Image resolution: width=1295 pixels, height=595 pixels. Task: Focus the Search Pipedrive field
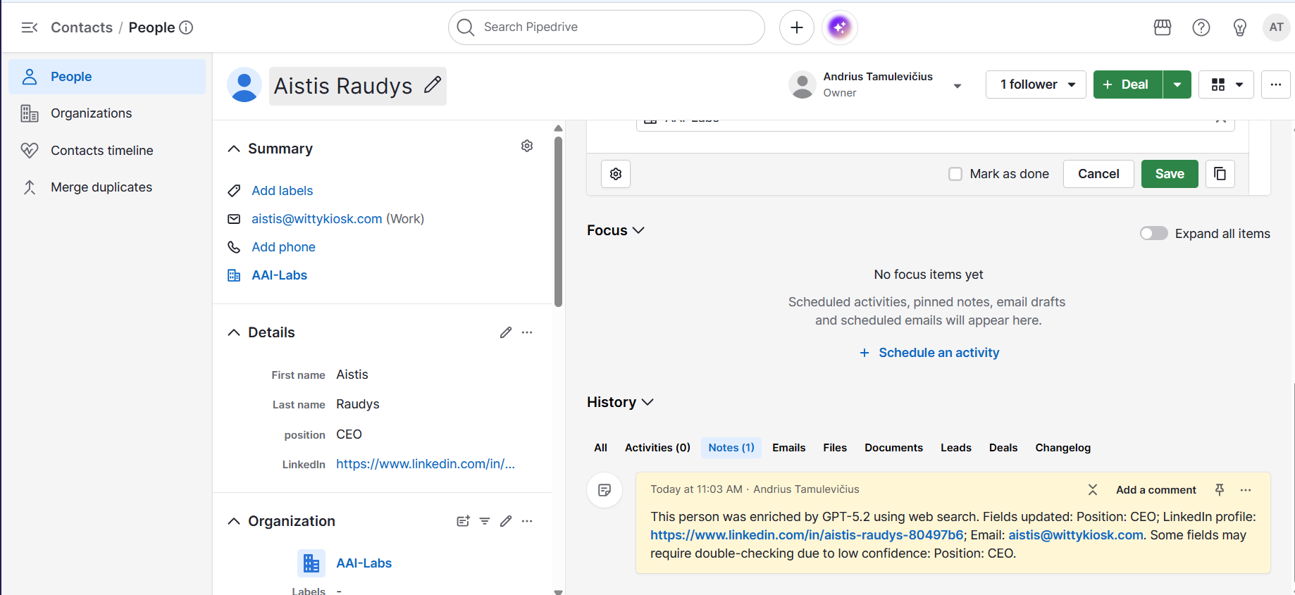coord(607,27)
